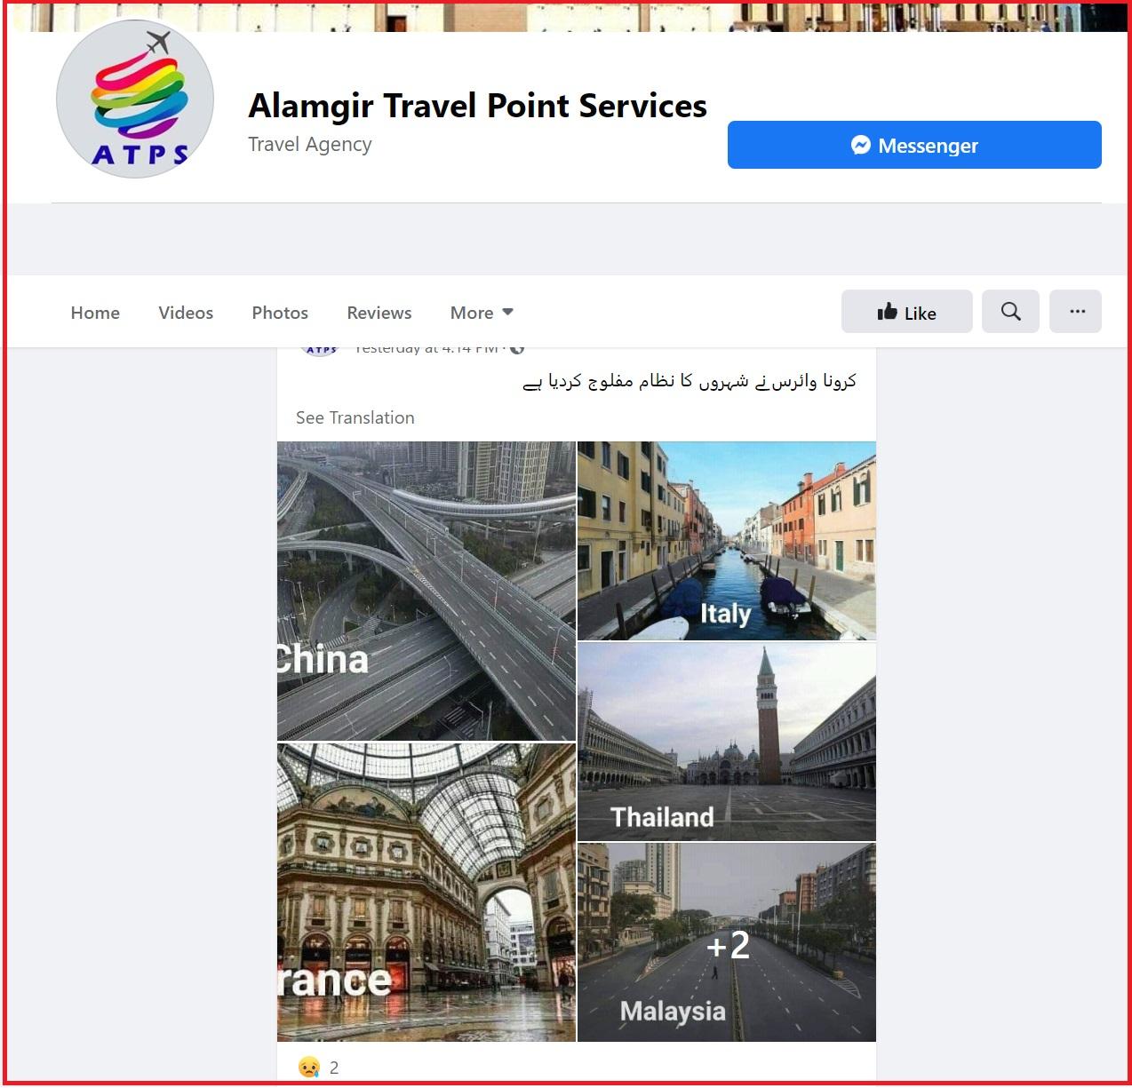Open the Italy canal photo
Viewport: 1132px width, 1088px height.
point(727,541)
